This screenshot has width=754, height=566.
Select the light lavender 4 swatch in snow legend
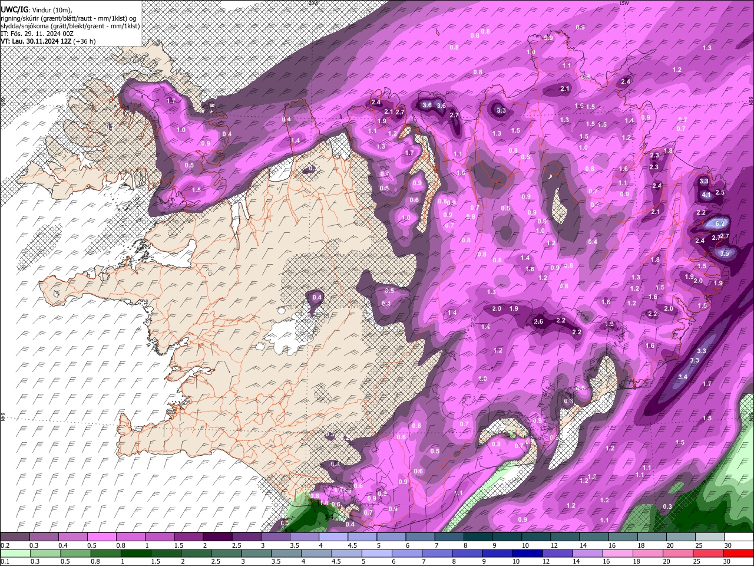tap(334, 537)
